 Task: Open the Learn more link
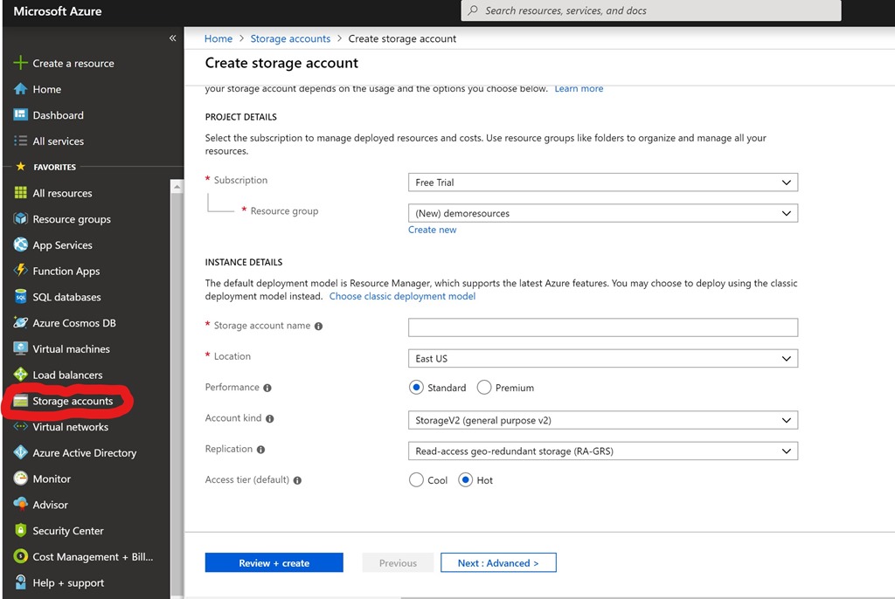(x=579, y=88)
